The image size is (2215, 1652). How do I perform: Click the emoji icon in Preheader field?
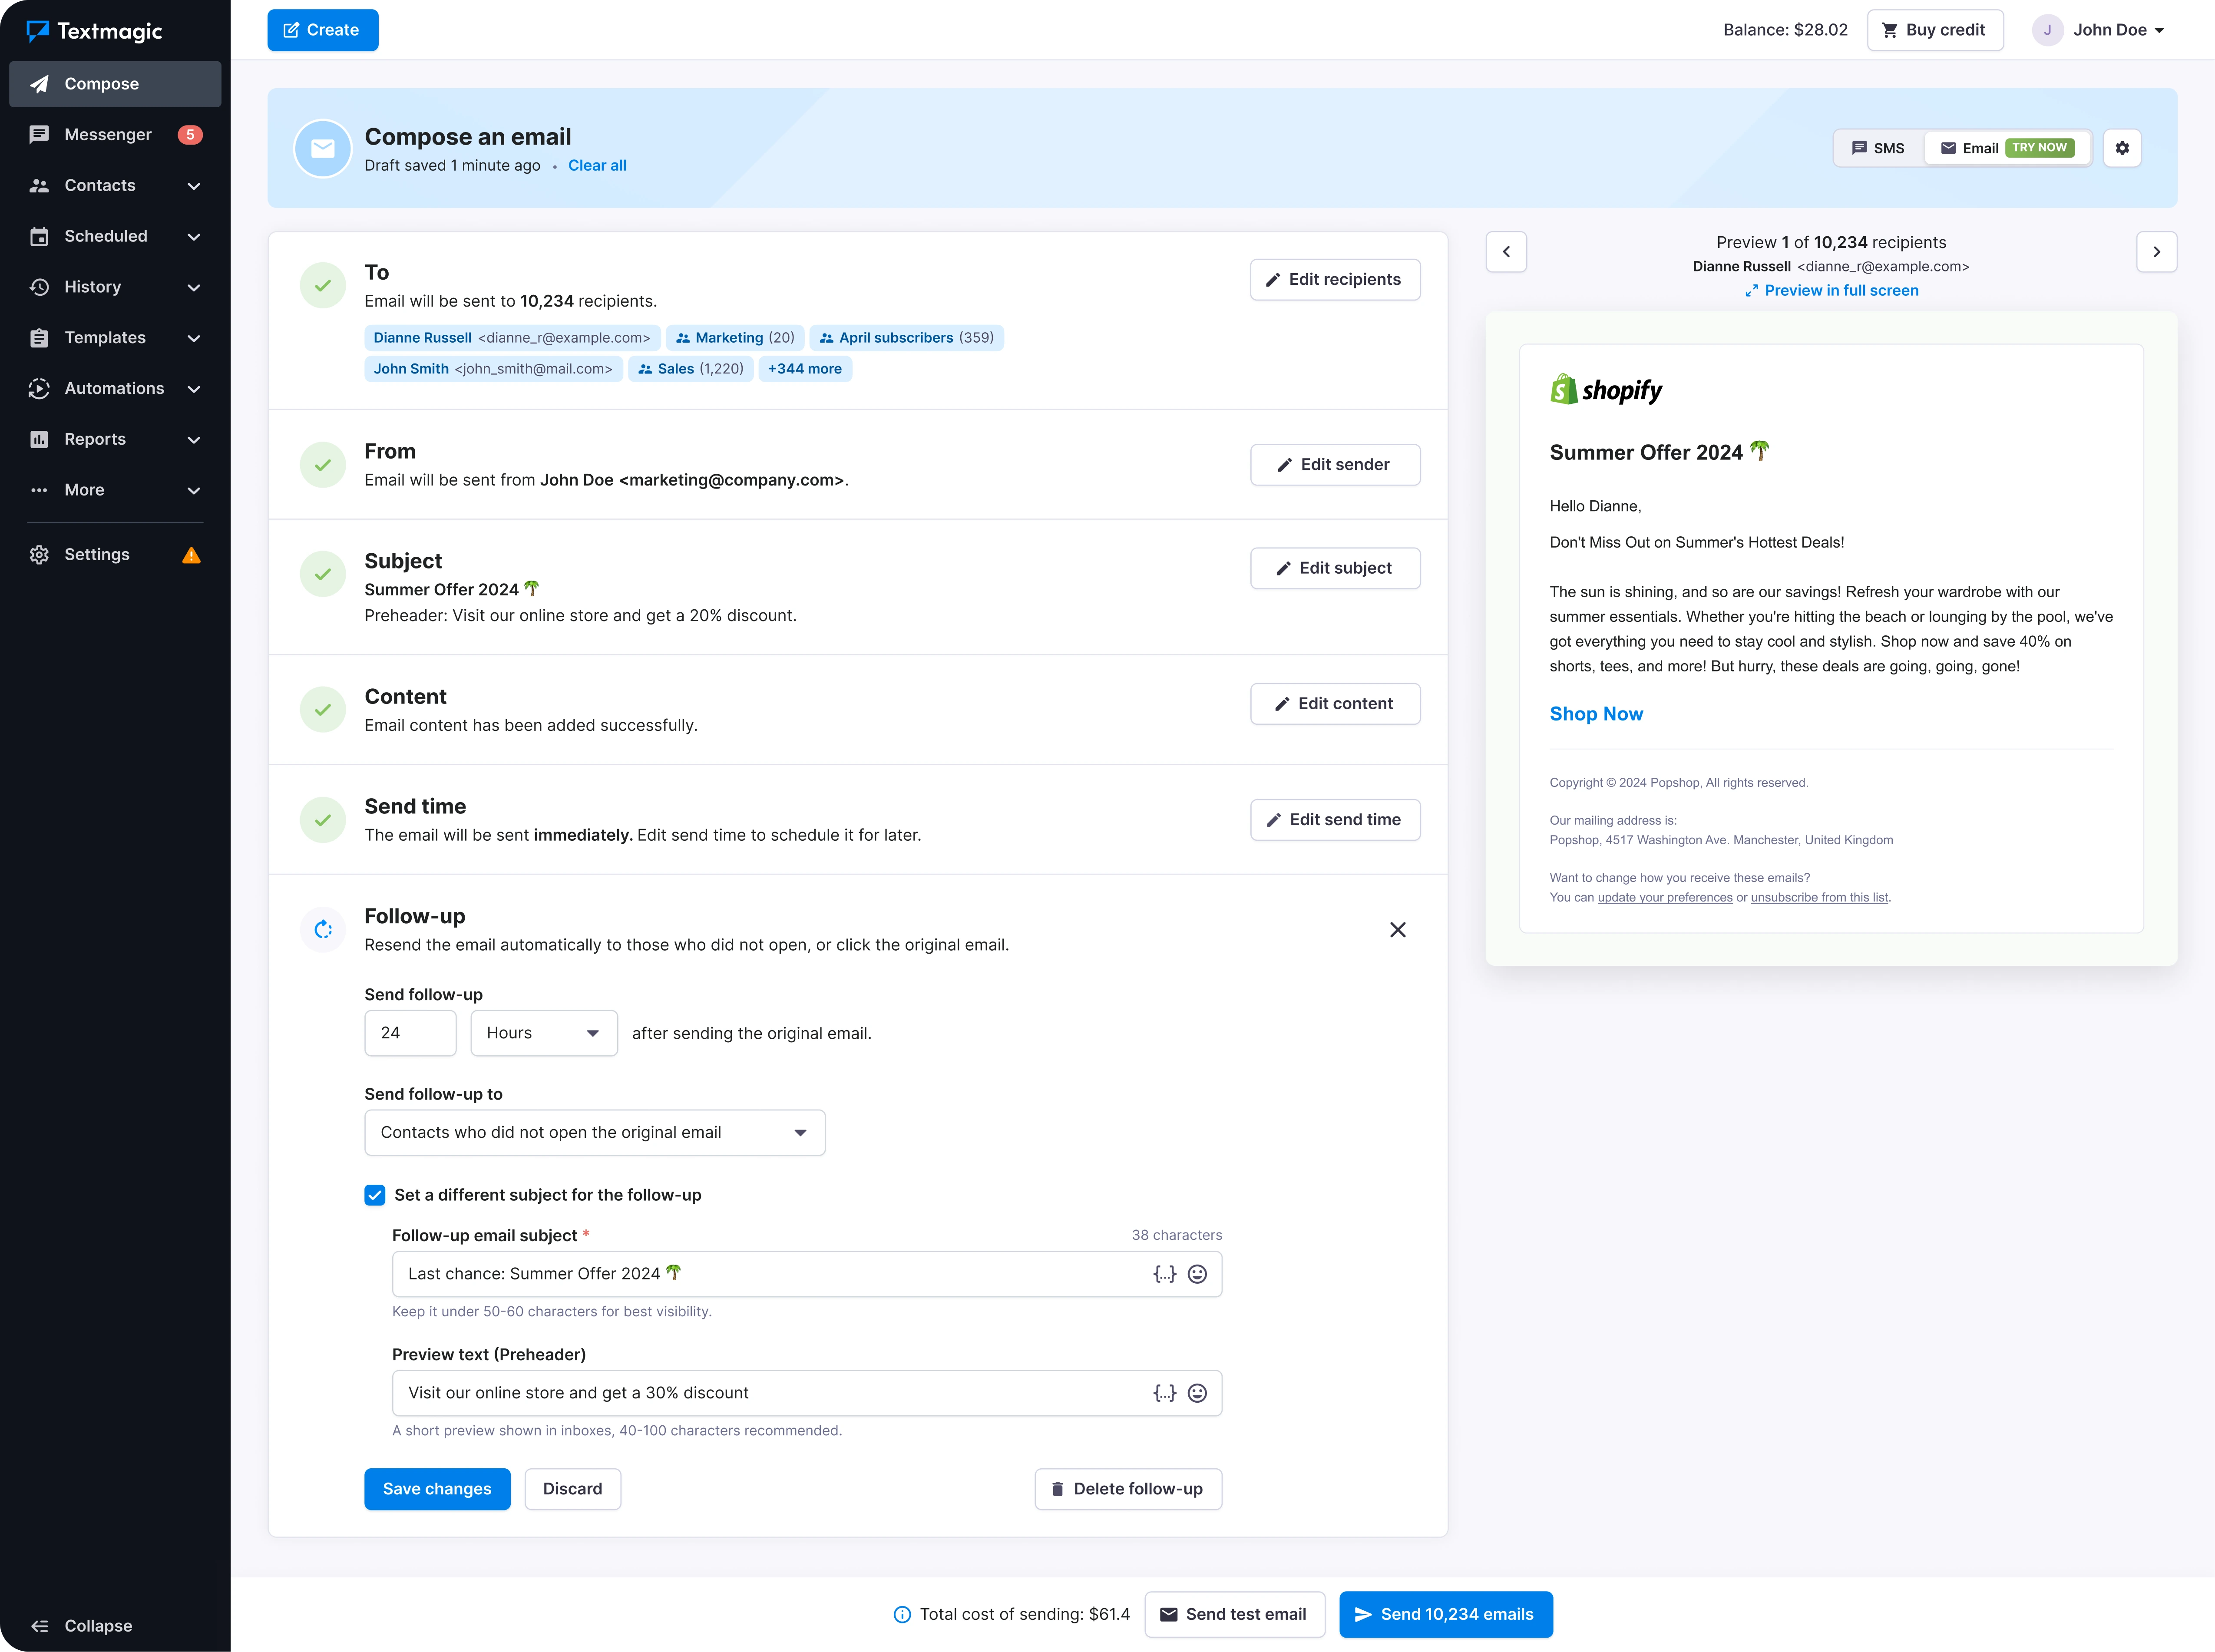pyautogui.click(x=1197, y=1393)
